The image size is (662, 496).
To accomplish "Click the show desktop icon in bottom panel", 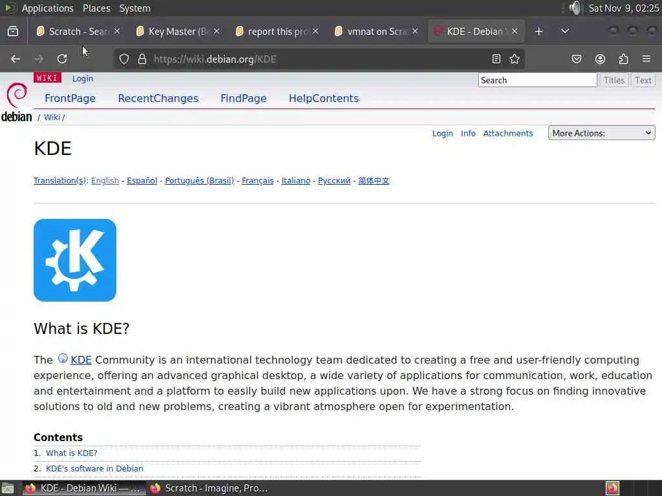I will [8, 488].
